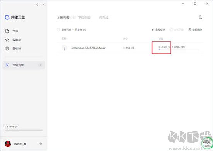Click the storage usage bar in the sidebar
This screenshot has width=213, height=151.
[24, 130]
